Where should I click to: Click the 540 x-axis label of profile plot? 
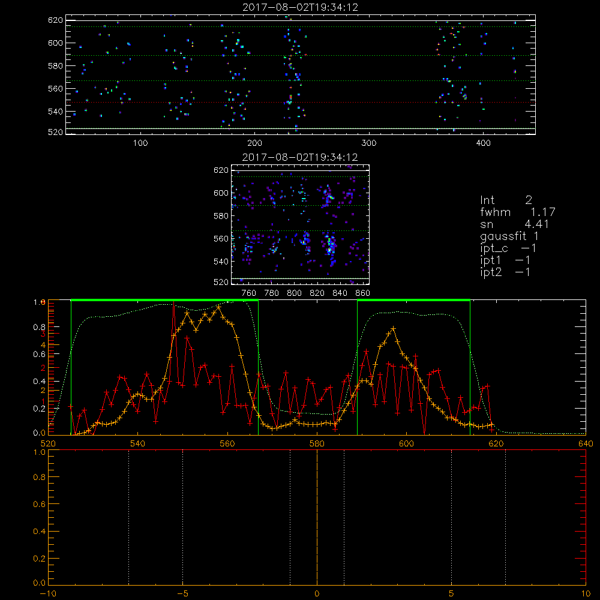138,443
